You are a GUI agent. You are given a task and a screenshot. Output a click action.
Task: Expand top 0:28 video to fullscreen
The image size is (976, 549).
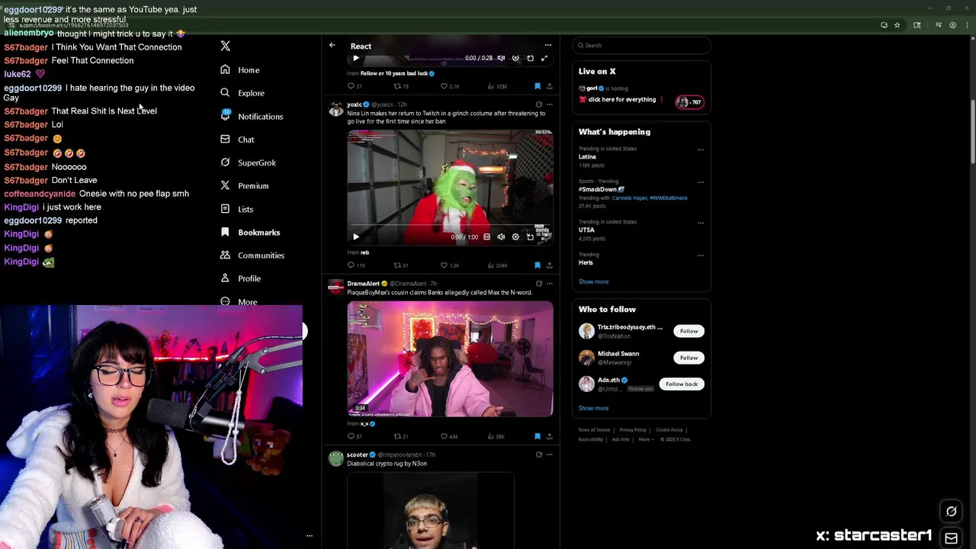(x=544, y=58)
